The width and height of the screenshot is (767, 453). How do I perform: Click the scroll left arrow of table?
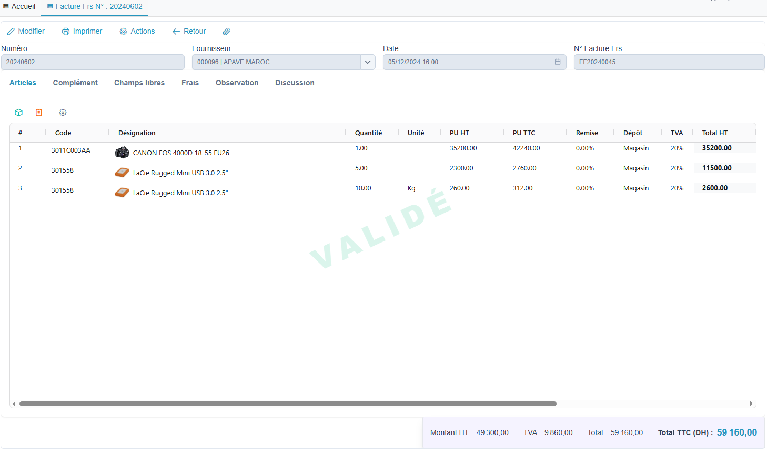point(14,404)
